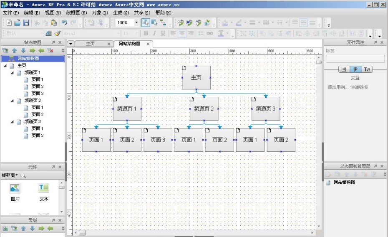Click the Save file toolbar icon
The width and height of the screenshot is (388, 237).
point(26,23)
